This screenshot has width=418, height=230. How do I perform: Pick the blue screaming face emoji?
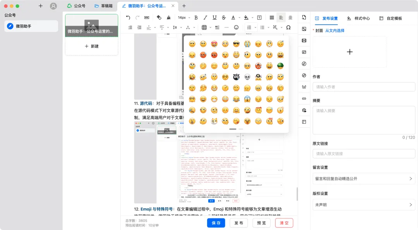(247, 99)
